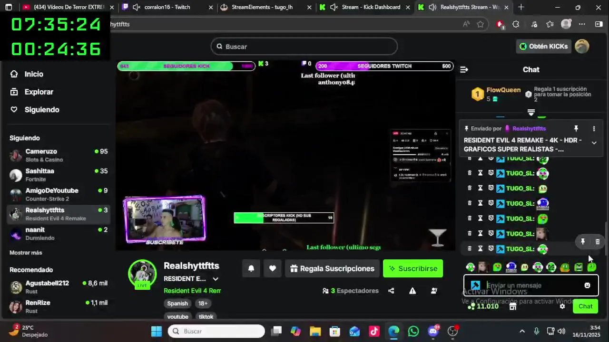This screenshot has width=609, height=342.
Task: Toggle the microphone icon in the system tray
Action: click(536, 331)
